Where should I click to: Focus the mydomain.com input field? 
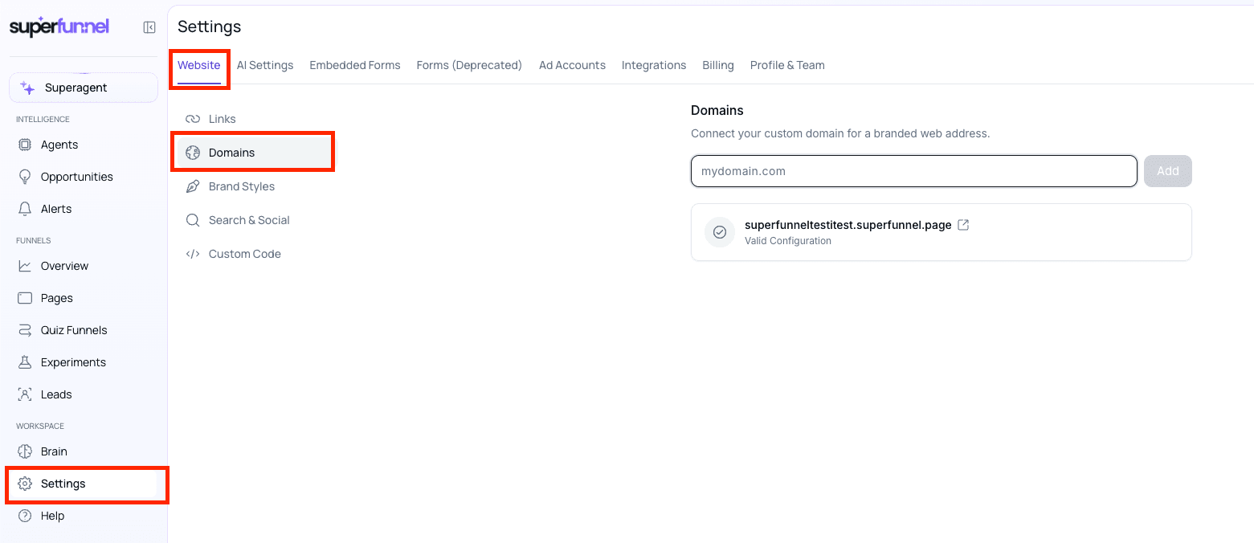[x=914, y=171]
